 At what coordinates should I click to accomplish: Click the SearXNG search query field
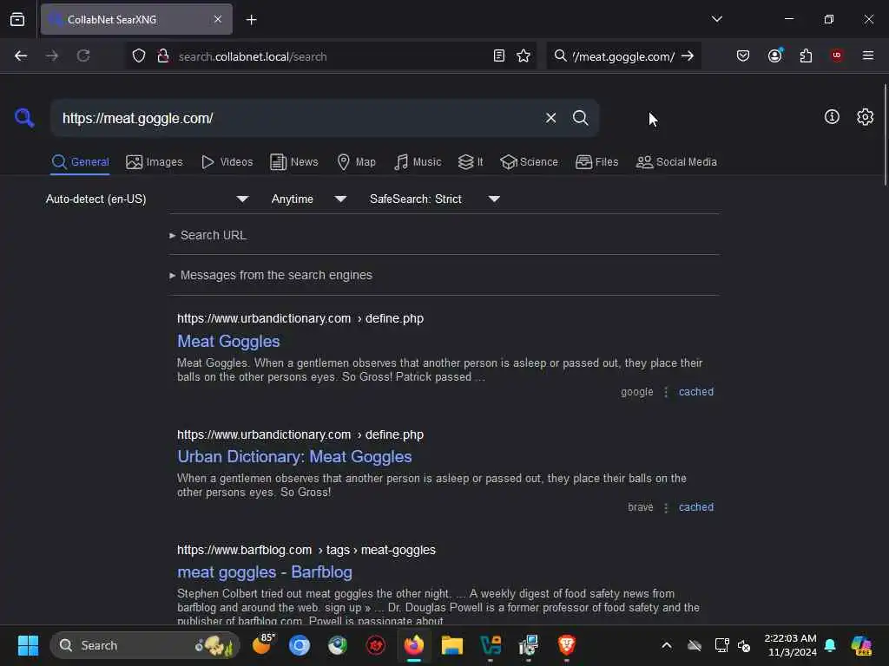298,118
